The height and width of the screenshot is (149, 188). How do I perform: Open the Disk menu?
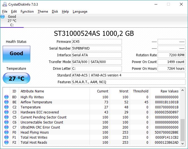tap(55, 11)
